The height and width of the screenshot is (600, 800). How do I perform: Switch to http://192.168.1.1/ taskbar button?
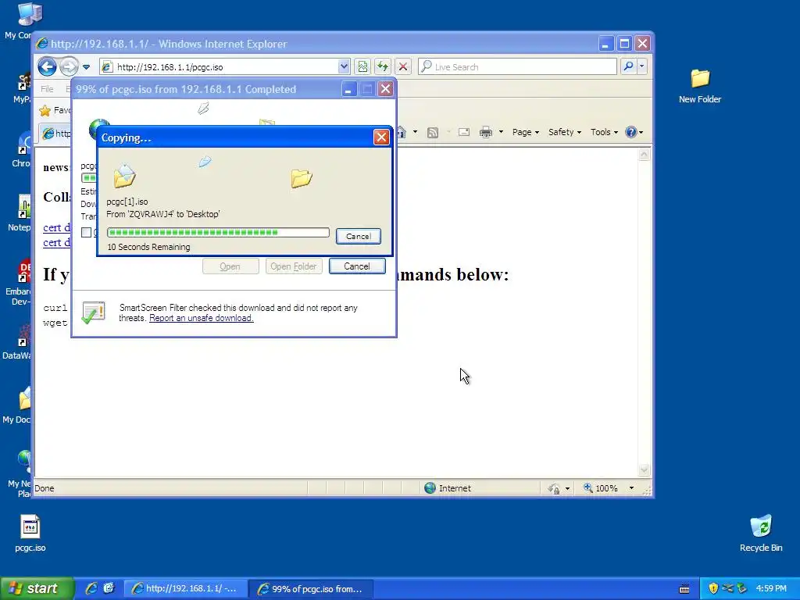186,589
